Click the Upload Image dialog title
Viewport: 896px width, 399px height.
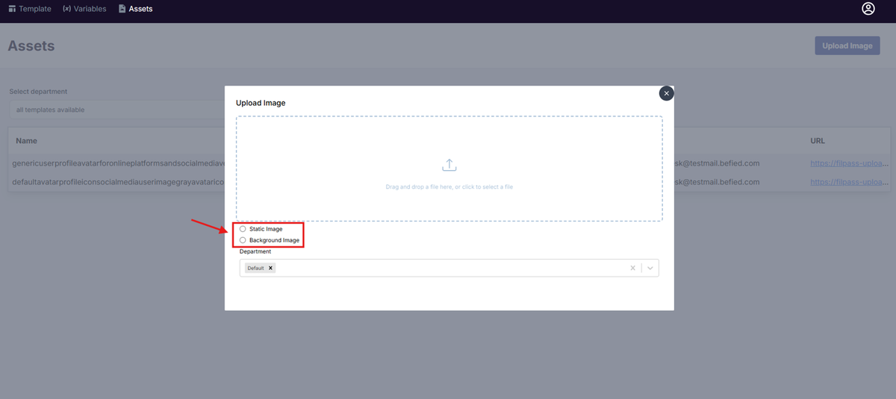(x=261, y=103)
